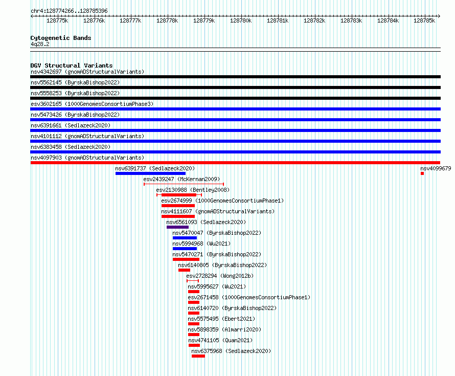Click the chr4:128774266..128785396 coordinates text

pos(69,11)
